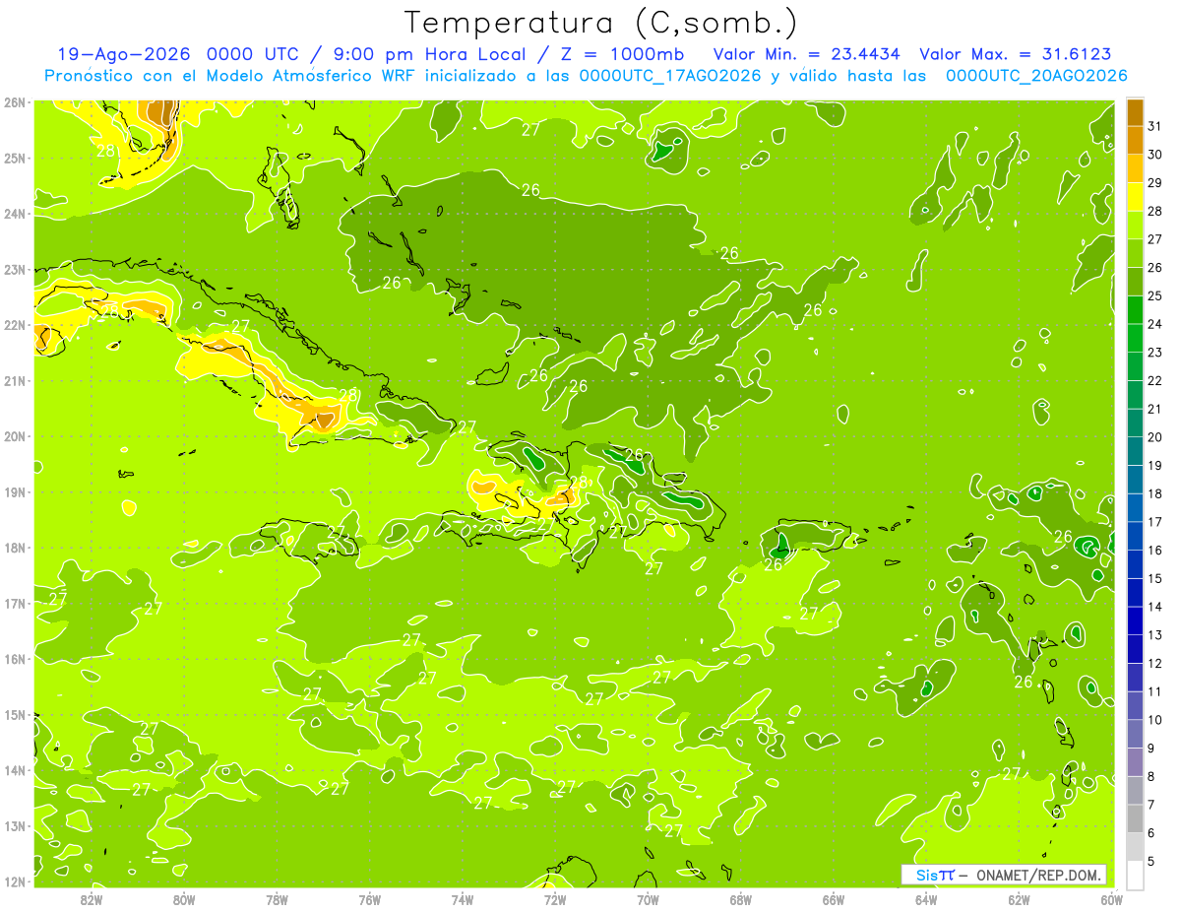Click the "21N" latitude axis label
Image resolution: width=1181 pixels, height=913 pixels.
[15, 380]
